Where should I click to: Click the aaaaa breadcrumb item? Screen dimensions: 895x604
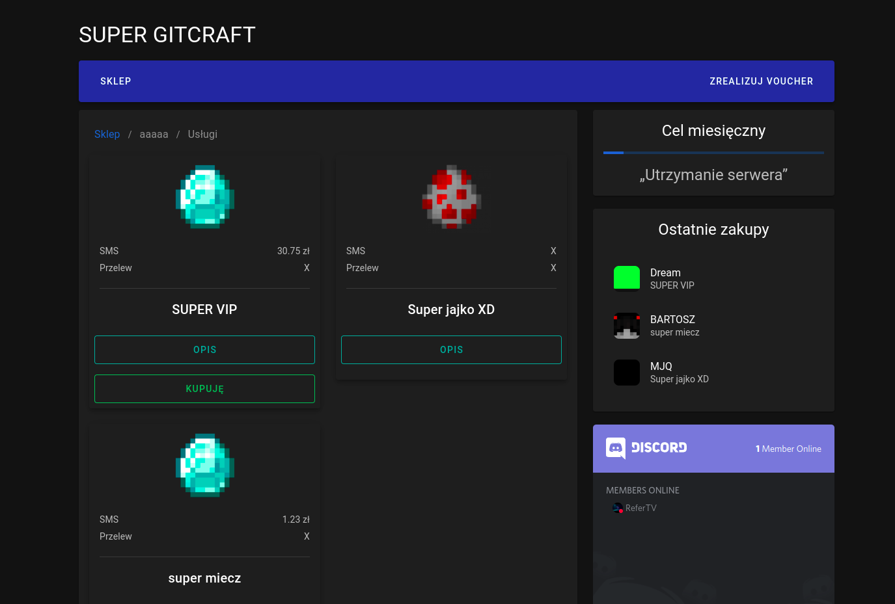coord(154,134)
